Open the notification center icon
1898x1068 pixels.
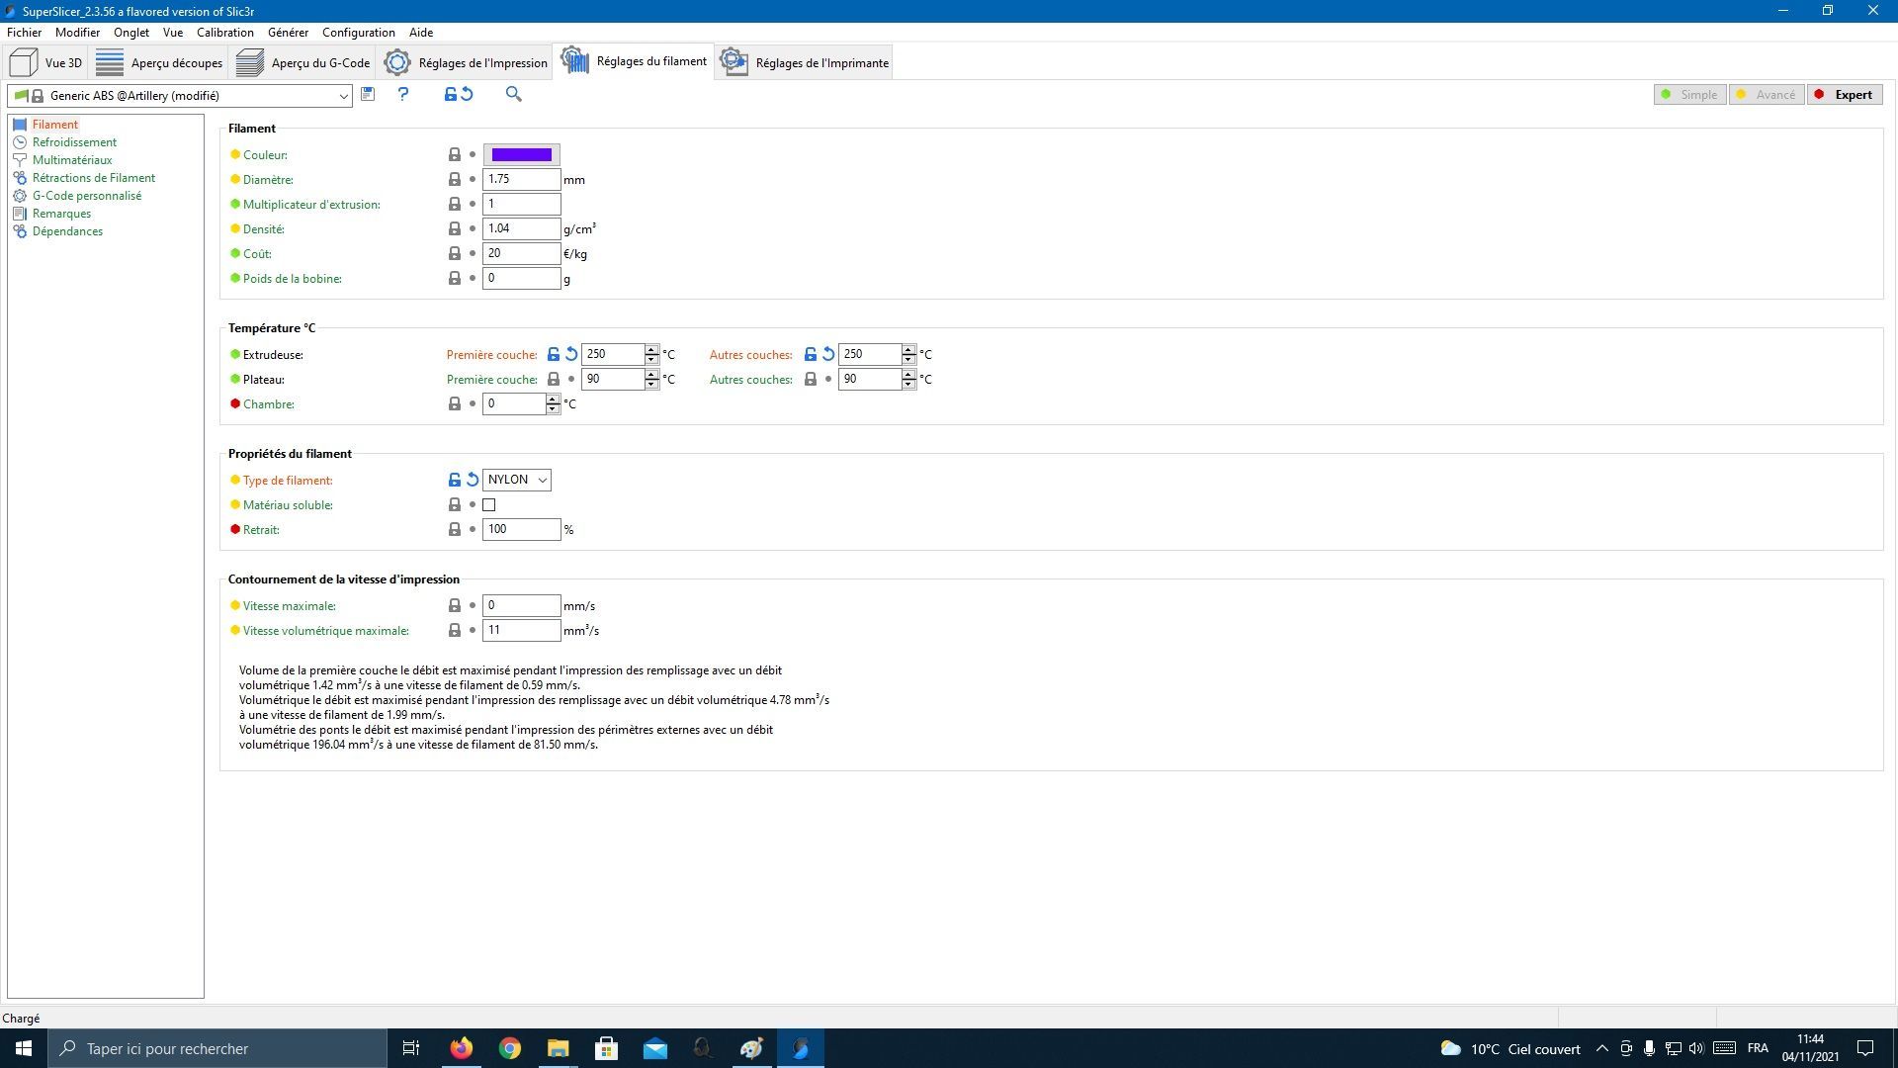point(1865,1048)
